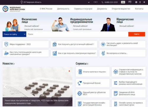Screen dimensions: 148x107
Task: Click the location pin icon near Тверская область
Action: [22, 2]
